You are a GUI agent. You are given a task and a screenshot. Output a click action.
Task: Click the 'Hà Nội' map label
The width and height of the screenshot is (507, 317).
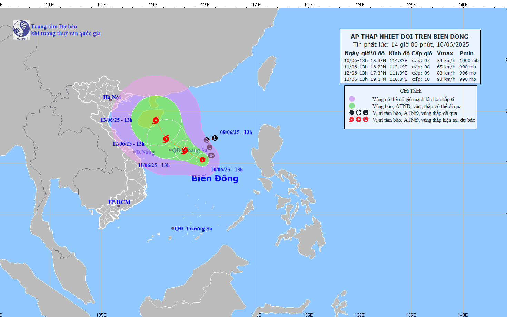click(112, 97)
